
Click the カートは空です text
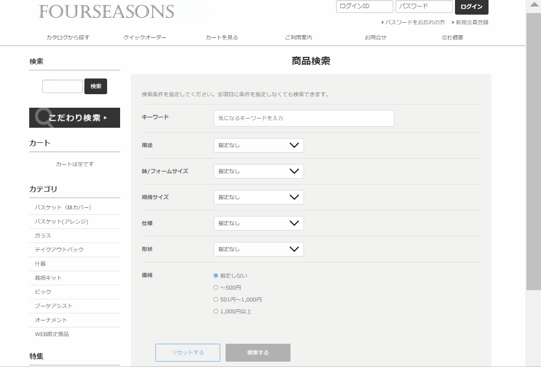coord(75,165)
